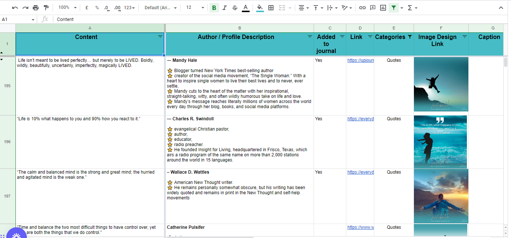This screenshot has width=511, height=238.
Task: Click the fx formula icon
Action: pyautogui.click(x=45, y=19)
